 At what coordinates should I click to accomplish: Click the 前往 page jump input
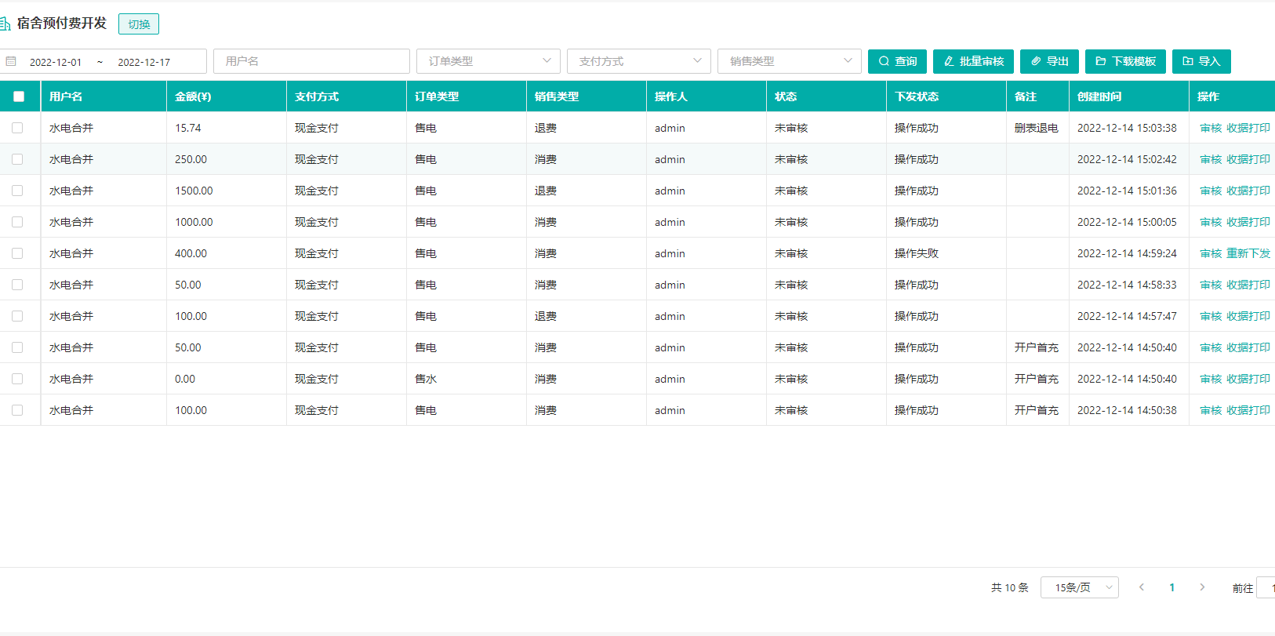(1266, 587)
